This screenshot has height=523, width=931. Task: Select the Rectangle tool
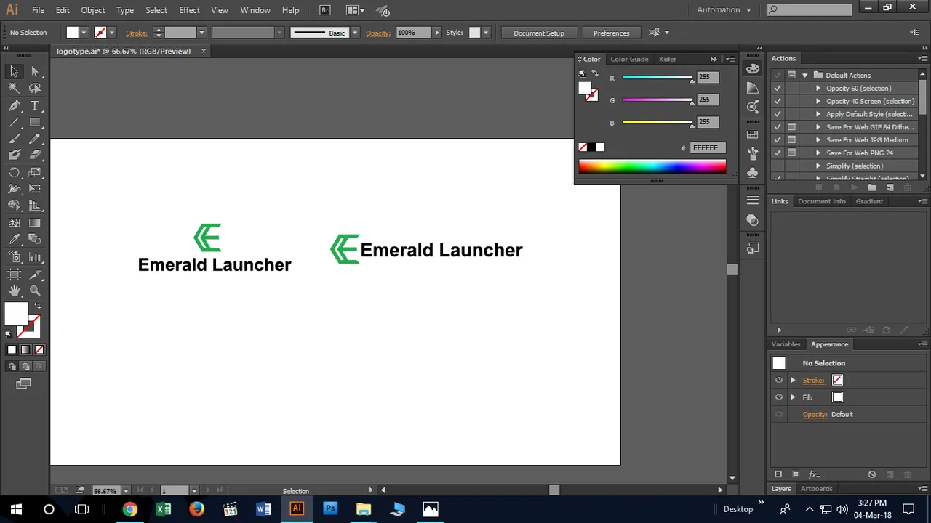pos(35,122)
